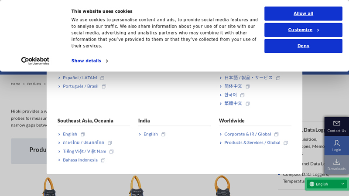Open Corporate & IR / Global site
Image resolution: width=349 pixels, height=196 pixels.
point(247,134)
